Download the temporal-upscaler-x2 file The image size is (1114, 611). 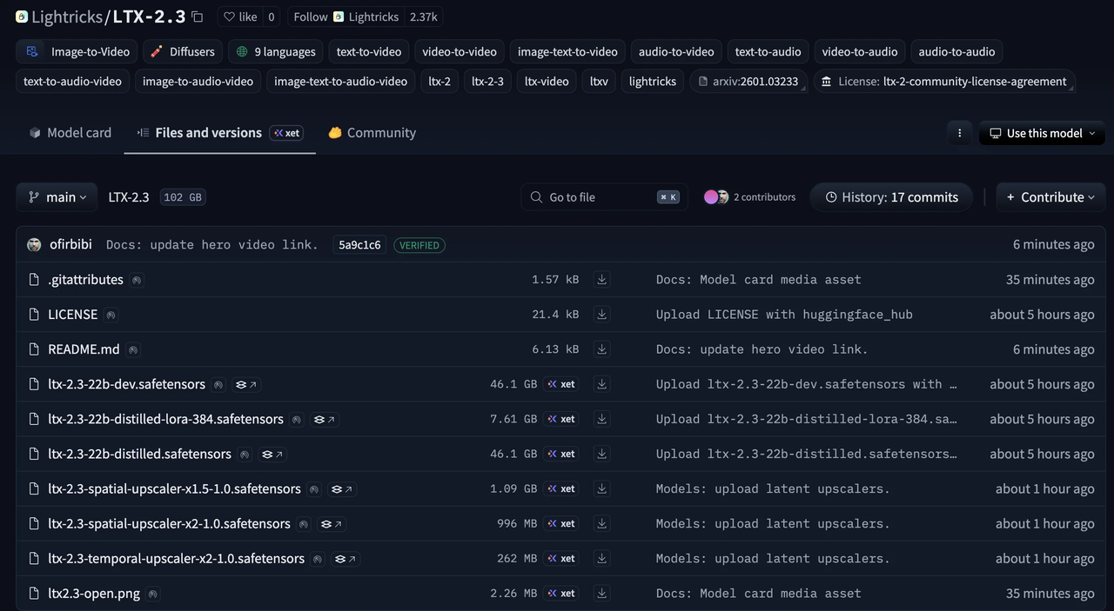601,558
